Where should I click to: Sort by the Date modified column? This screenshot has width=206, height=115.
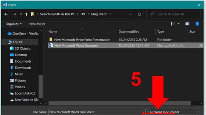(x=129, y=32)
